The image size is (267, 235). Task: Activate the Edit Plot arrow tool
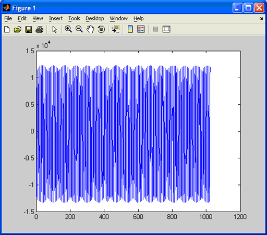click(55, 29)
